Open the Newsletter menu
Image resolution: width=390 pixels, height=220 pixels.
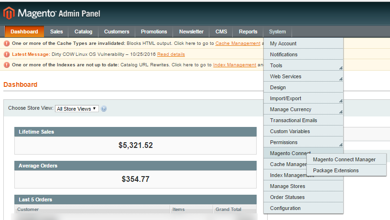191,31
